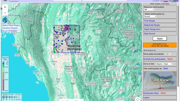Click the Select New Region link
Image resolution: width=180 pixels, height=101 pixels.
tap(11, 25)
